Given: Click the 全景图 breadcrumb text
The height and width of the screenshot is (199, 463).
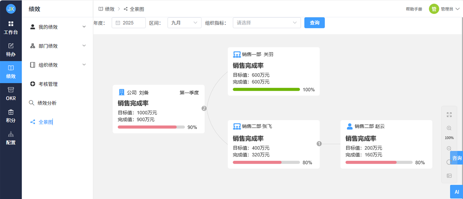Looking at the screenshot, I should point(137,9).
